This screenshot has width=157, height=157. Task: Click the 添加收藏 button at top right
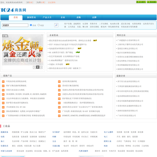tap(152, 2)
